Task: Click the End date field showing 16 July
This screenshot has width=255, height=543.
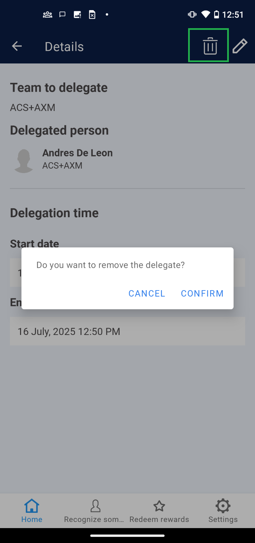Action: pyautogui.click(x=127, y=331)
